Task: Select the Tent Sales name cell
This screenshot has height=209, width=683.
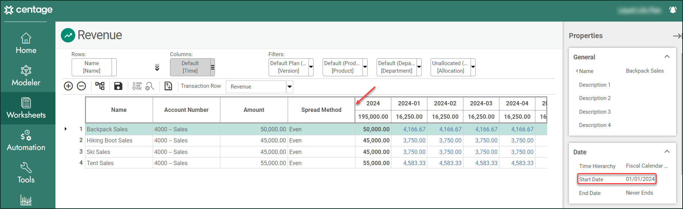Action: point(119,163)
